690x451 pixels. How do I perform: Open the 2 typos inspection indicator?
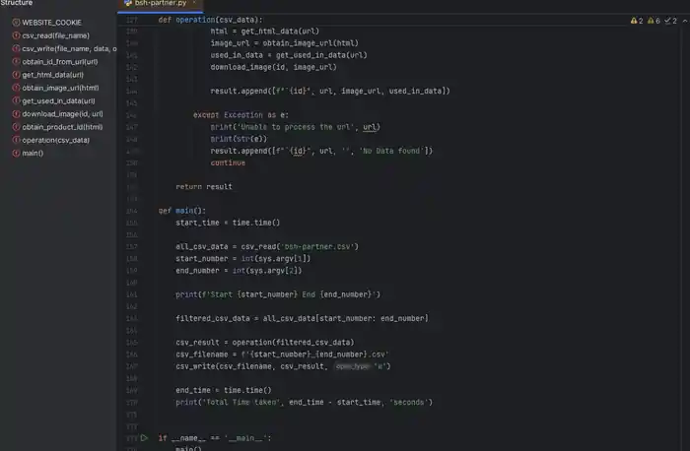pyautogui.click(x=670, y=21)
